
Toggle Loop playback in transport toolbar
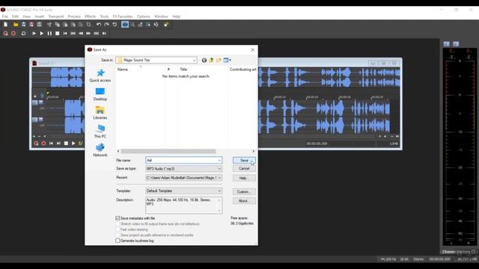tap(23, 33)
